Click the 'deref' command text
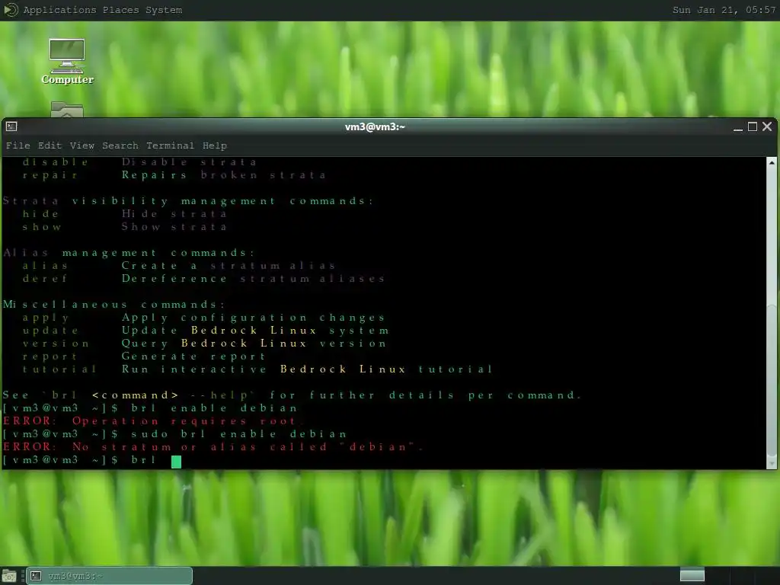The image size is (780, 585). [45, 279]
